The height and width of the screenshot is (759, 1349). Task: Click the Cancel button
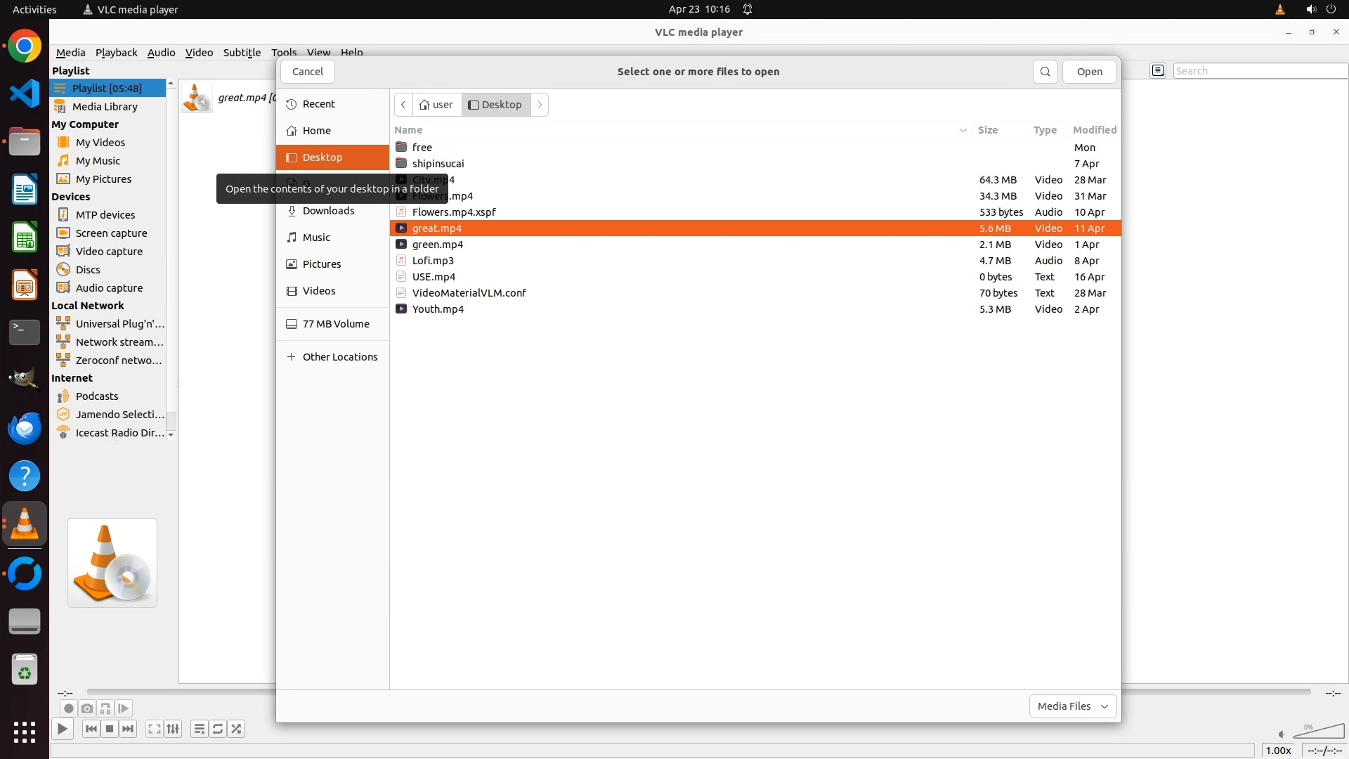307,72
